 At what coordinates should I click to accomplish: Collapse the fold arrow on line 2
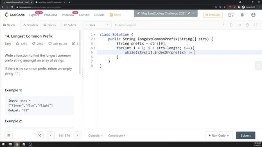(x=95, y=39)
